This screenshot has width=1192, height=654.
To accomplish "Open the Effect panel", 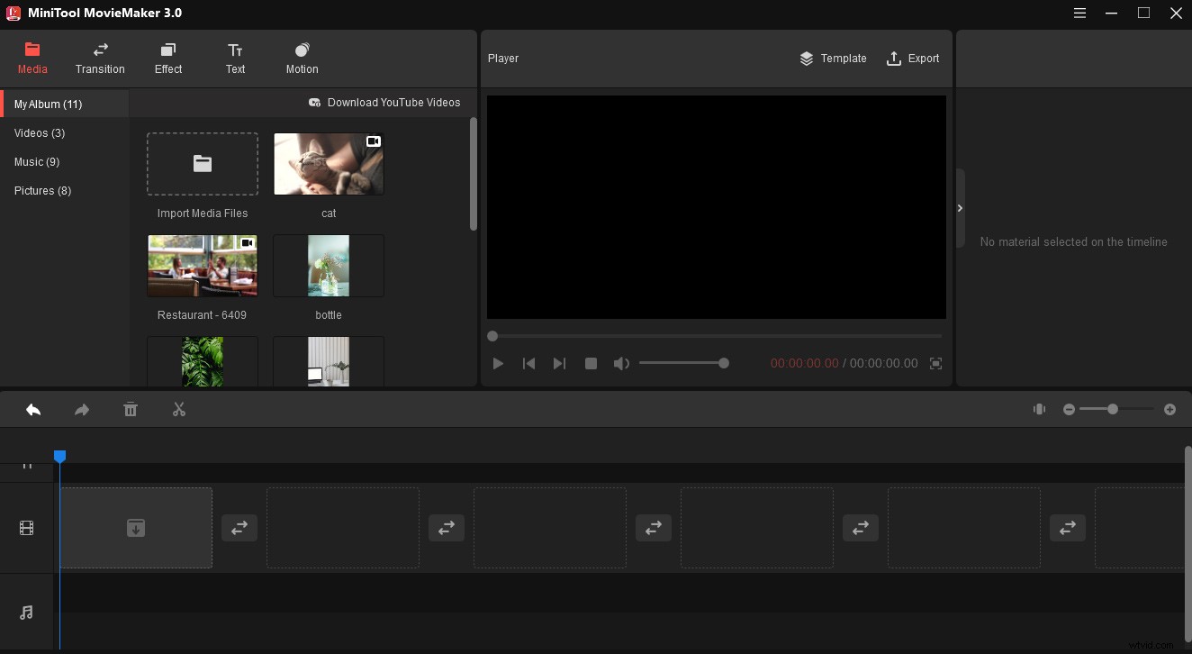I will point(167,58).
